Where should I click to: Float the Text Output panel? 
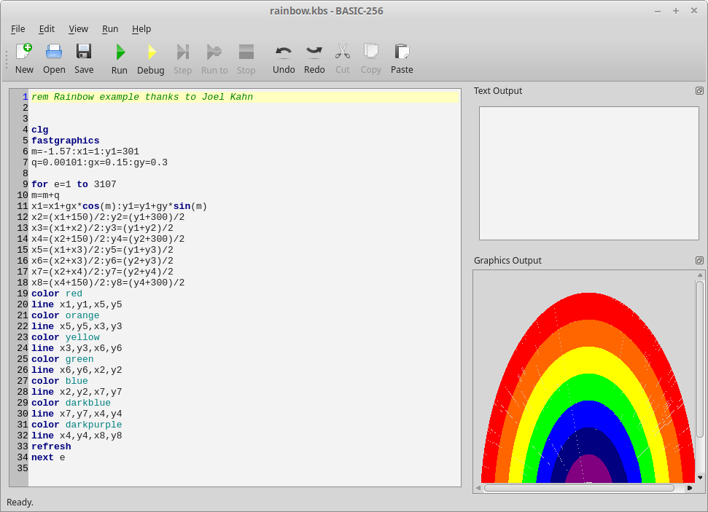pyautogui.click(x=699, y=91)
